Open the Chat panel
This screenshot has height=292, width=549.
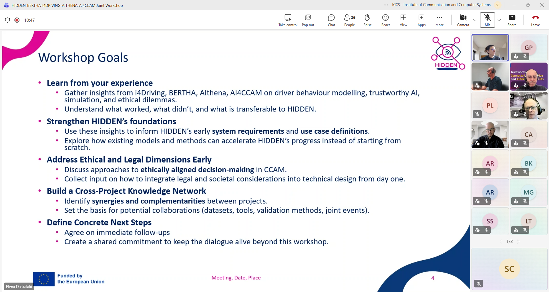click(x=331, y=20)
